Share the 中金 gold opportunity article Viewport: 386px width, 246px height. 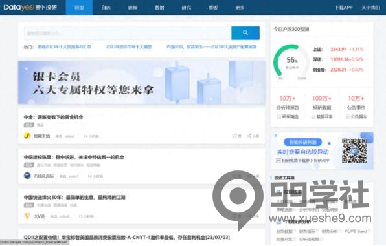click(253, 136)
